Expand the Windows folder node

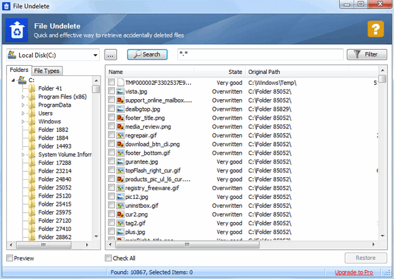pos(23,122)
